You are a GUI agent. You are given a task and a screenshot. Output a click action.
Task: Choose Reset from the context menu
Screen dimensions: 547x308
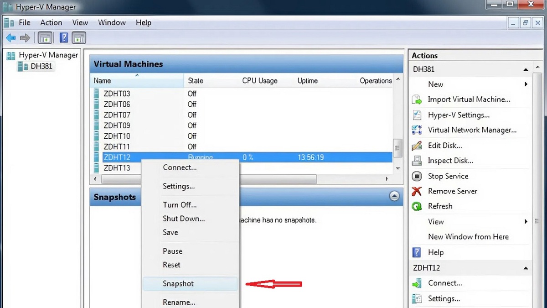pos(191,265)
